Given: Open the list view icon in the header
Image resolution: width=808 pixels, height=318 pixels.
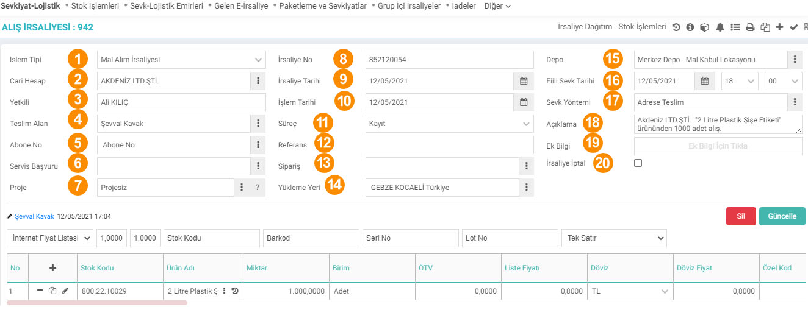Looking at the screenshot, I should click(x=735, y=27).
